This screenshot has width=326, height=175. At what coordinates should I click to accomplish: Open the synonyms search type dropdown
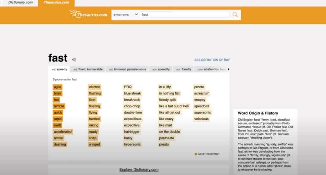[125, 15]
